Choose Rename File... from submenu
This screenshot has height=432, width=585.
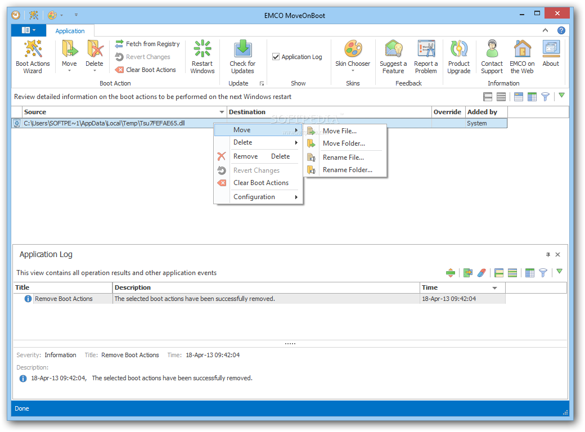coord(345,157)
